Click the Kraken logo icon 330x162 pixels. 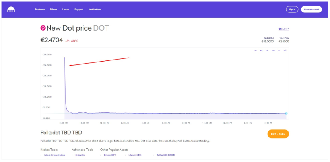pos(11,10)
